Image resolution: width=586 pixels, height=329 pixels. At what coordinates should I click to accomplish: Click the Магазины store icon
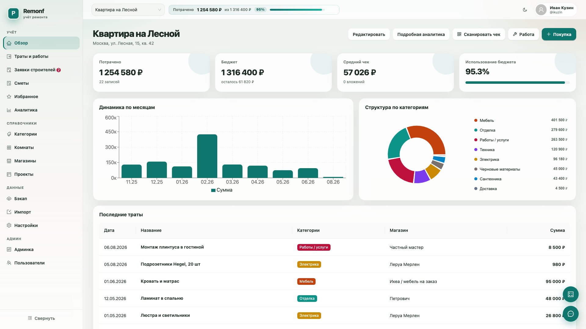pyautogui.click(x=9, y=161)
